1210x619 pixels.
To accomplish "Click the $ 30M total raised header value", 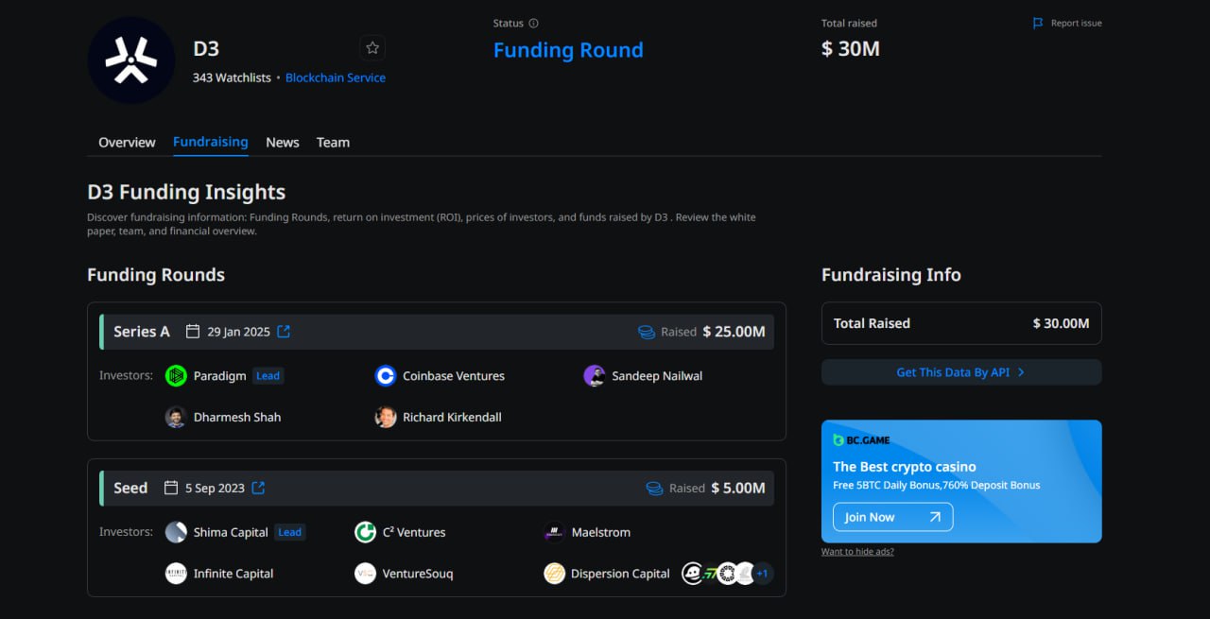I will [x=851, y=49].
